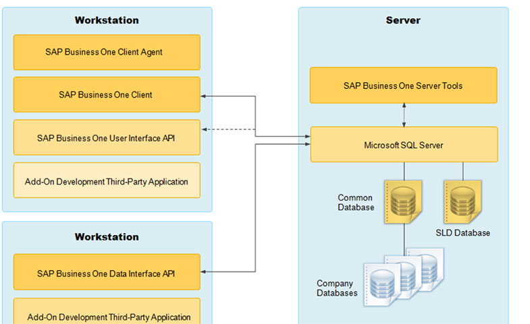This screenshot has width=530, height=324.
Task: Click the Workstation heading above Data Interface API
Action: pos(107,237)
